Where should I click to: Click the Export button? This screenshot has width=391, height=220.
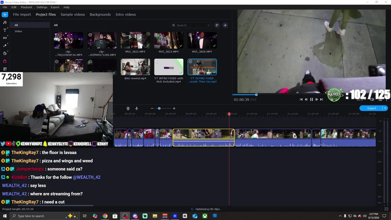371,108
